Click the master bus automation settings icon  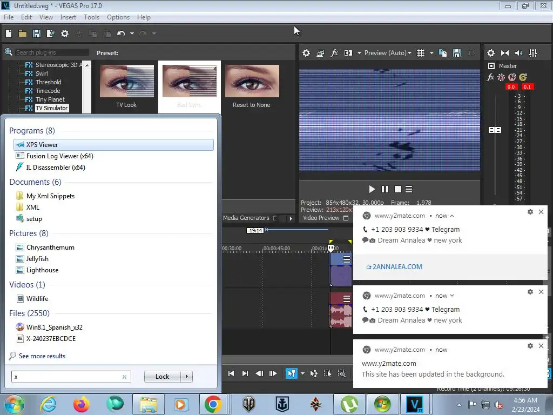(501, 77)
